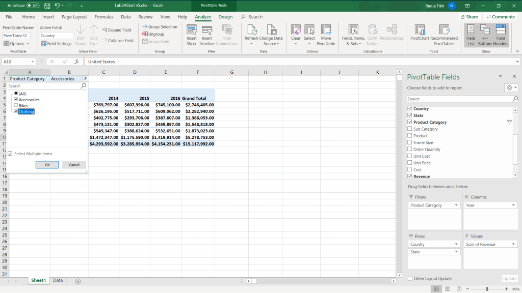Image resolution: width=522 pixels, height=293 pixels.
Task: Expand the Year column field dropdown
Action: [513, 206]
